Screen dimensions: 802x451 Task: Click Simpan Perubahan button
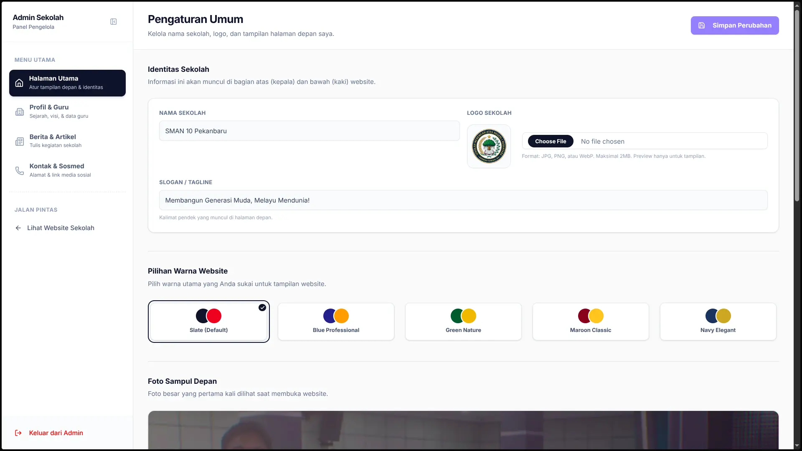click(735, 25)
